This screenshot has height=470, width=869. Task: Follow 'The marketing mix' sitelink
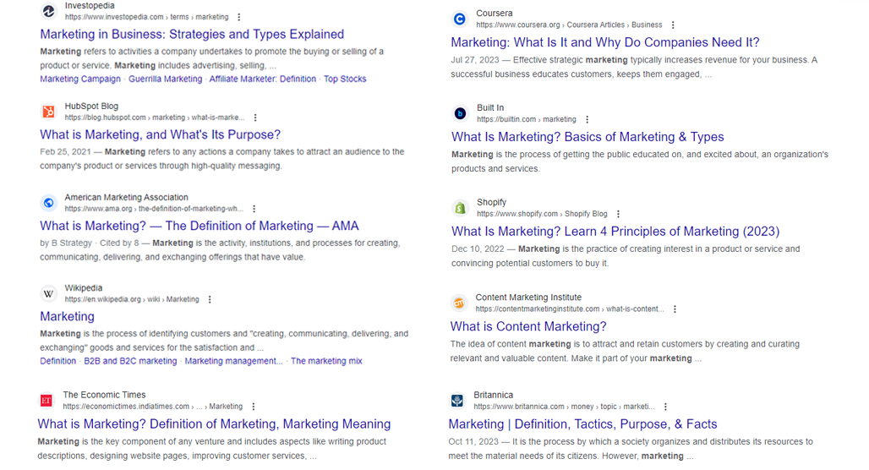point(326,361)
